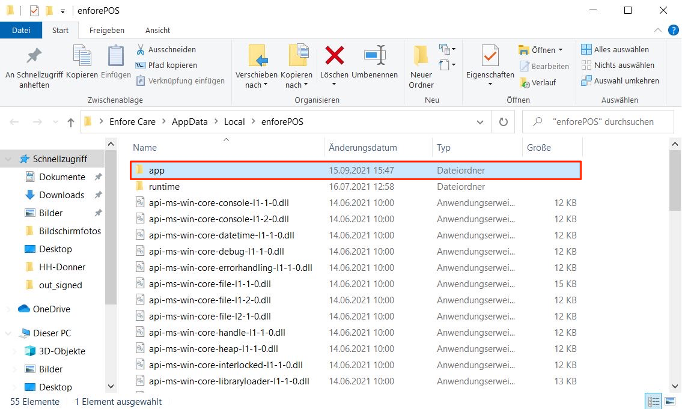Refresh the folder view

pos(503,122)
